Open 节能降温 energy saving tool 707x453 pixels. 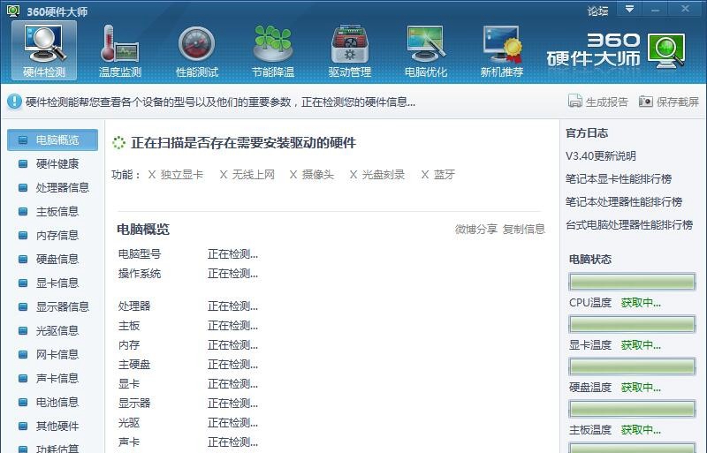coord(273,50)
